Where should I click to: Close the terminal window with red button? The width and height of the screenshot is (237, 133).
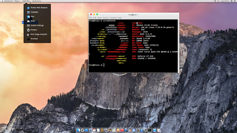tap(91, 14)
